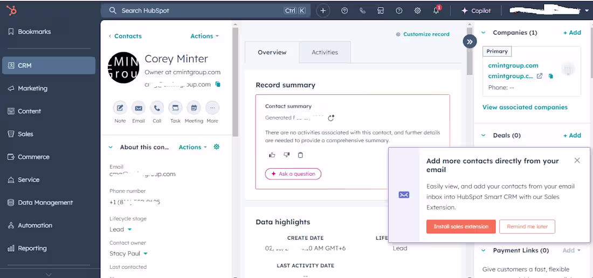Collapse the Deals section

484,135
